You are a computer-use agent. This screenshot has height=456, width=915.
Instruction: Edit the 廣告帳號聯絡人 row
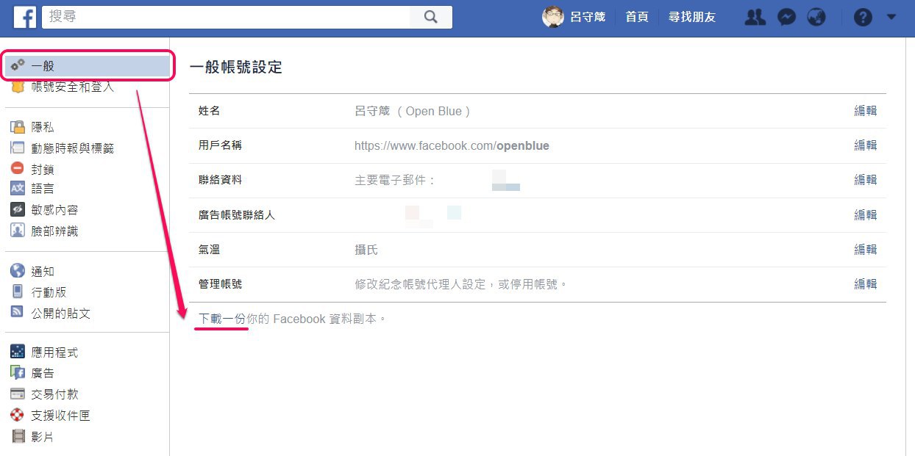[x=865, y=215]
